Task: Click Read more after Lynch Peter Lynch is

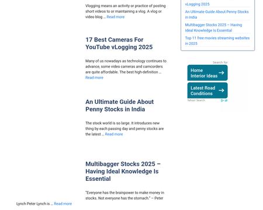Action: coord(63,204)
